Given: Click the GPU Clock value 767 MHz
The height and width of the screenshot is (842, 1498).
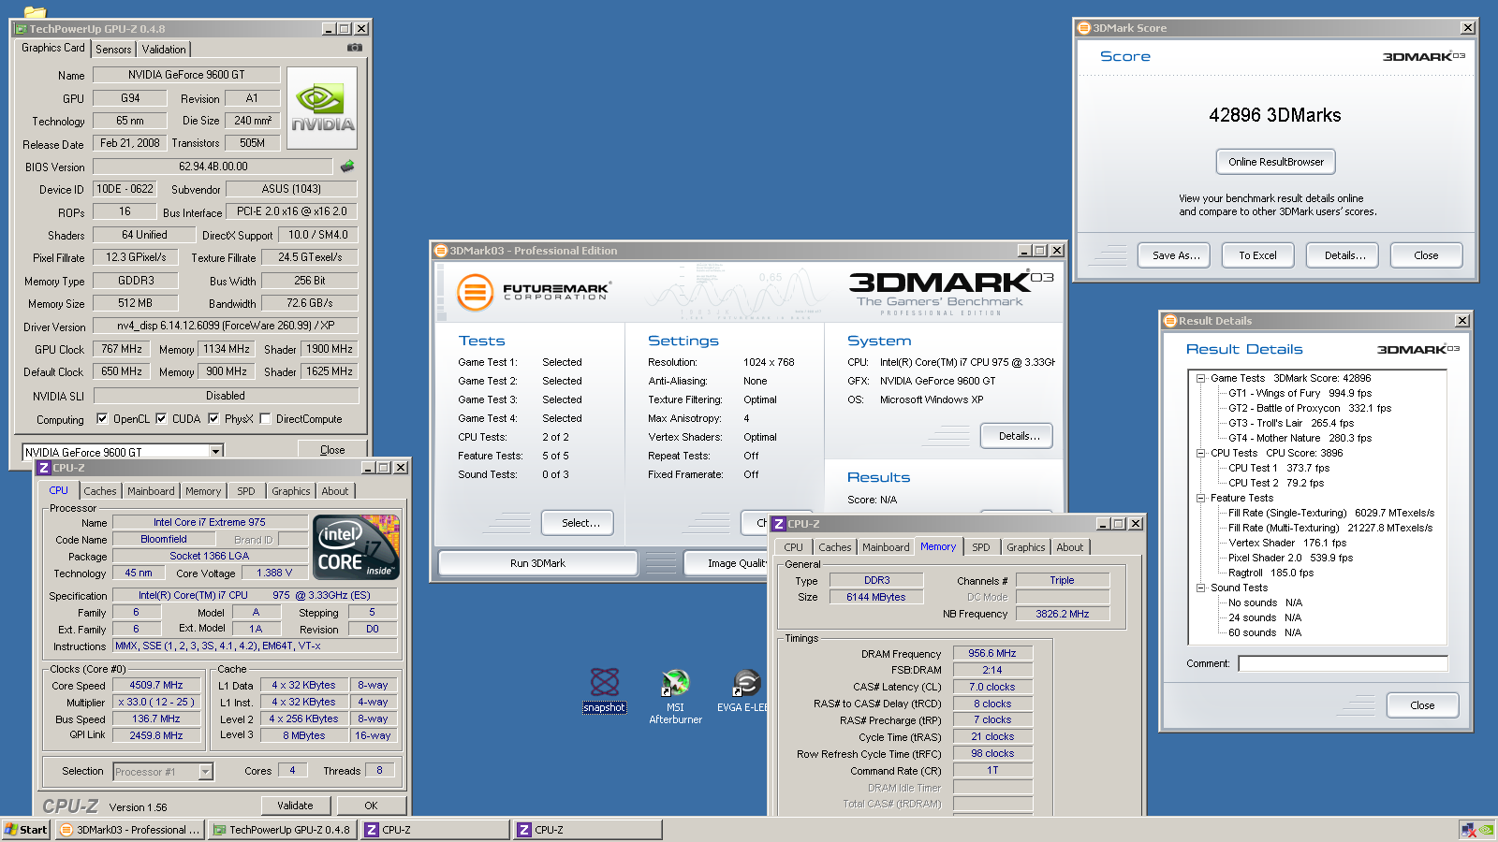Looking at the screenshot, I should pyautogui.click(x=122, y=349).
